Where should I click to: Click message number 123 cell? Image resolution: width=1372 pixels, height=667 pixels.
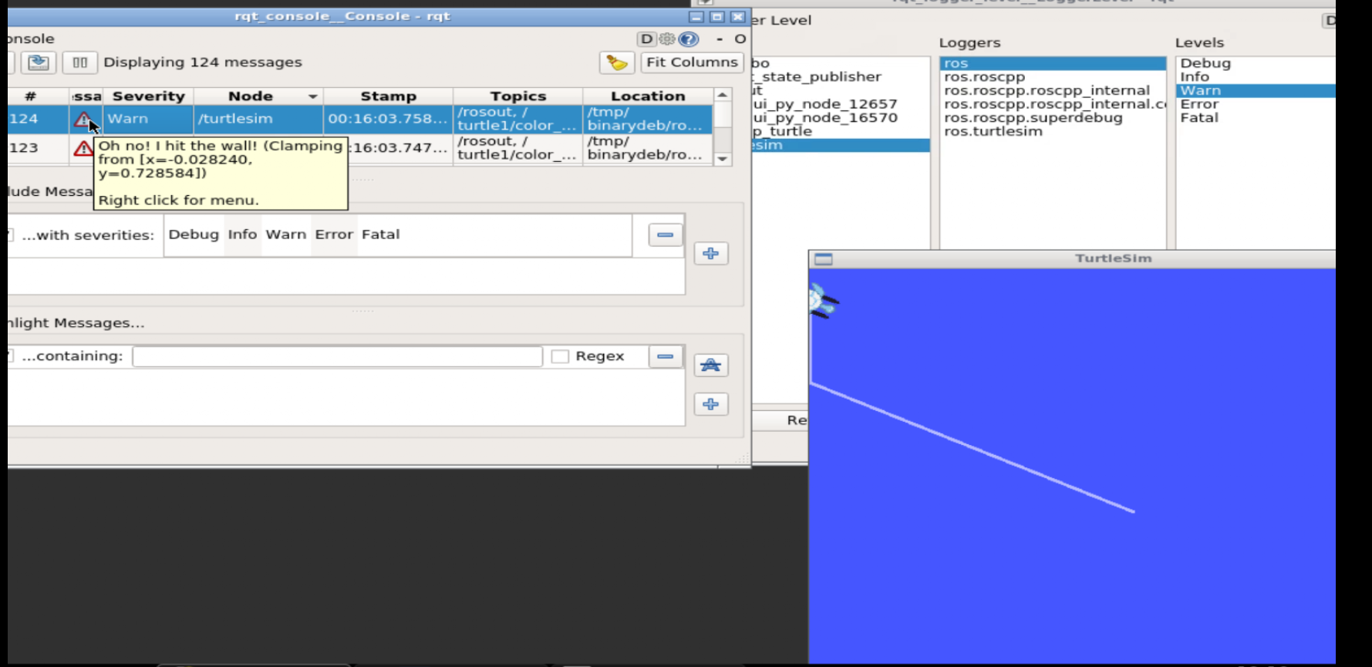pos(38,148)
